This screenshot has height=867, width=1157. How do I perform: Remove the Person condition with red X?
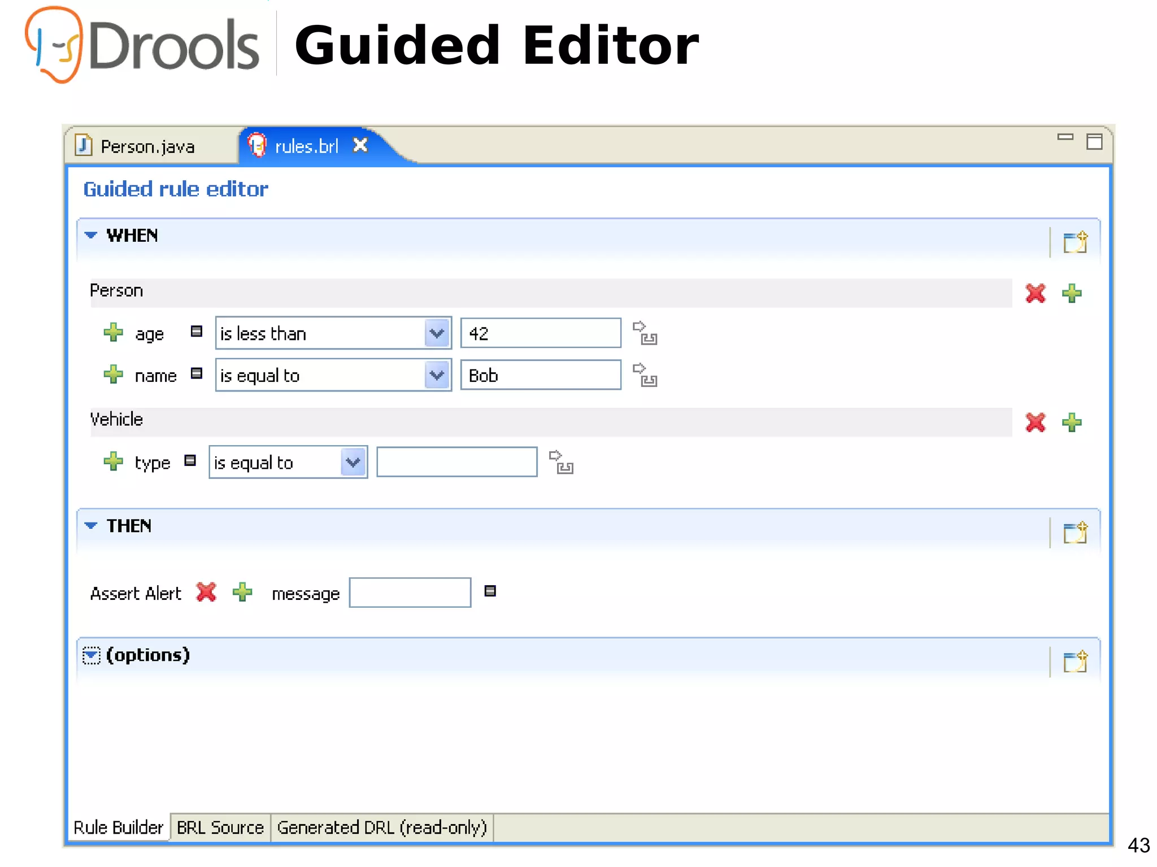1036,293
